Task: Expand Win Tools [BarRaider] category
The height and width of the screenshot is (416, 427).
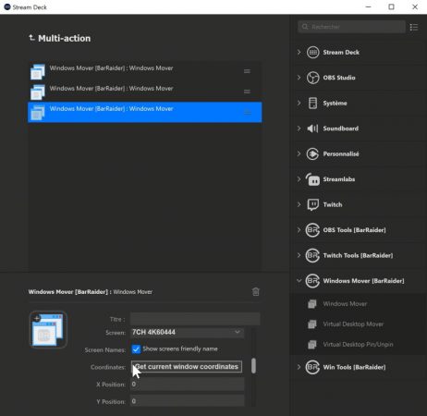Action: click(299, 367)
